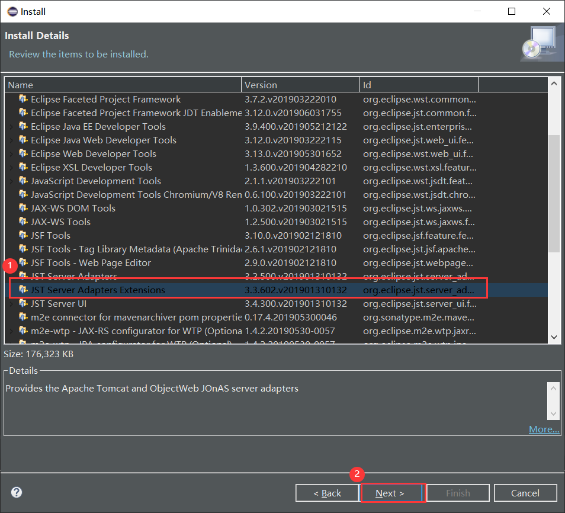This screenshot has height=513, width=565.
Task: Select the JST Server UI row name
Action: [59, 303]
